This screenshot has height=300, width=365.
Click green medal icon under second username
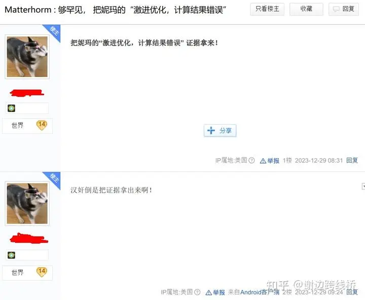tap(11, 255)
